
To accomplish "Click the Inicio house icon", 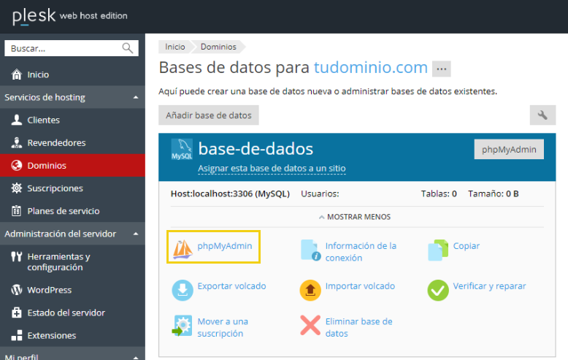I will coord(16,74).
